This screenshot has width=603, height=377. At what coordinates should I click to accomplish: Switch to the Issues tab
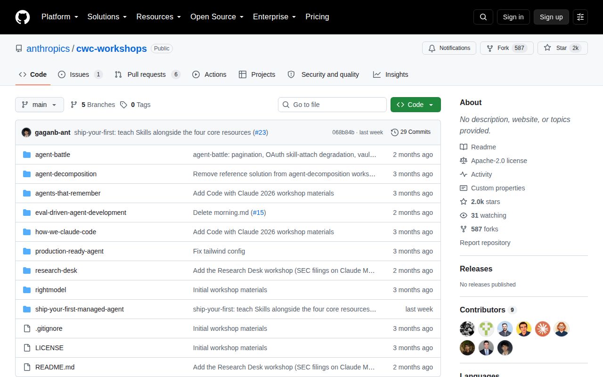tap(80, 74)
